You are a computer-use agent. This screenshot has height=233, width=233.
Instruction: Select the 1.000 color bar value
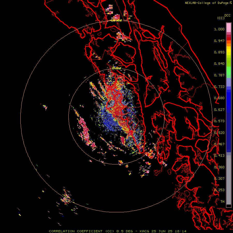(x=219, y=29)
